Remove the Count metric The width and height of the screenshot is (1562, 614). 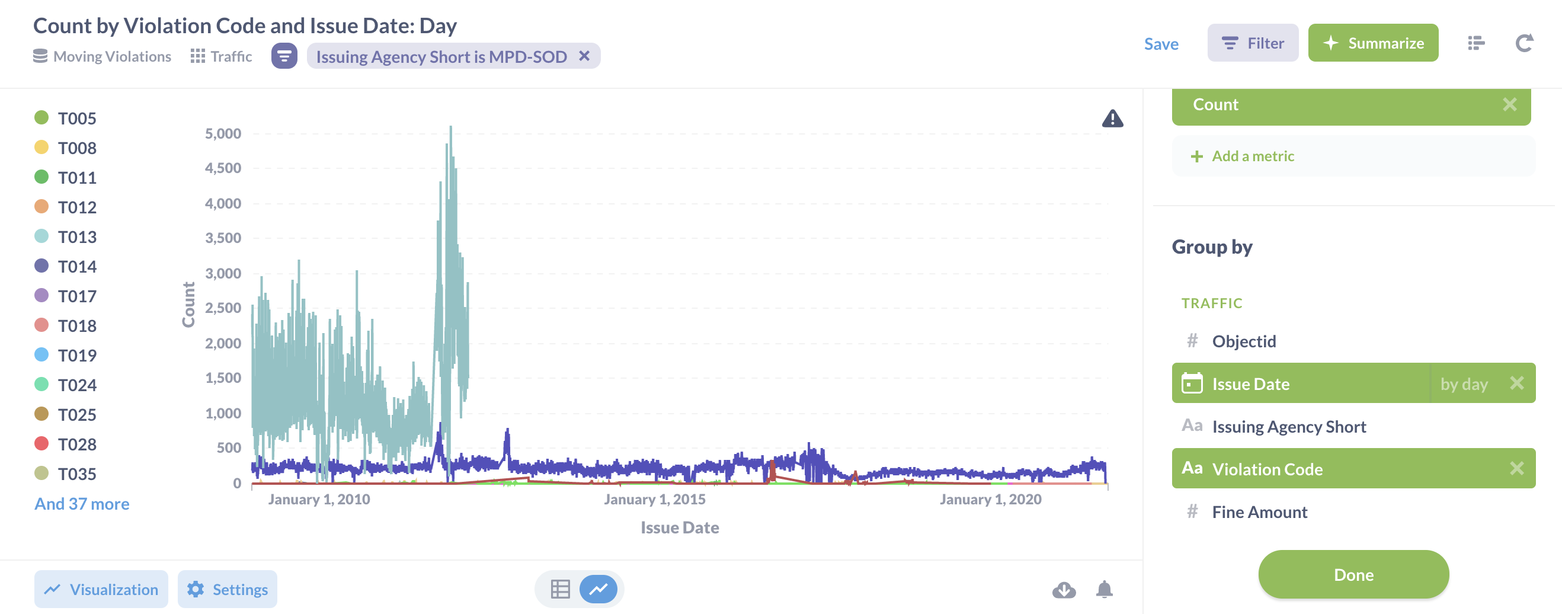coord(1509,105)
